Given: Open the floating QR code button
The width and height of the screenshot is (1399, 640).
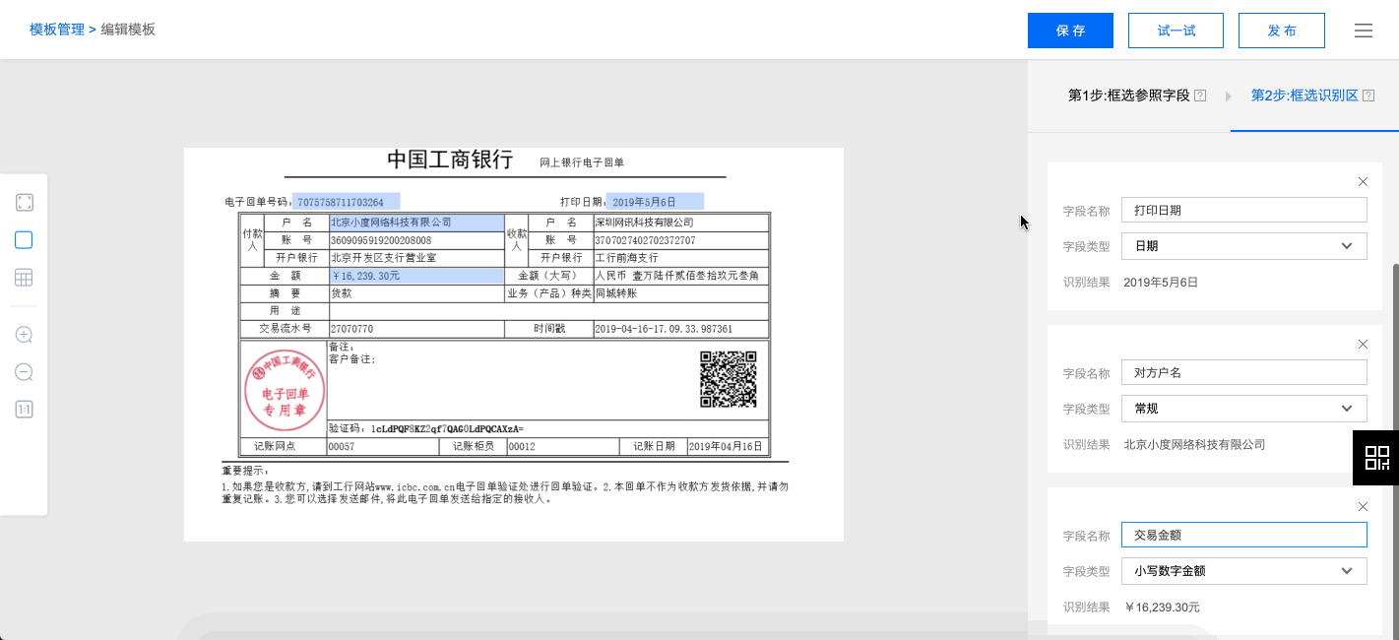Looking at the screenshot, I should pyautogui.click(x=1376, y=458).
